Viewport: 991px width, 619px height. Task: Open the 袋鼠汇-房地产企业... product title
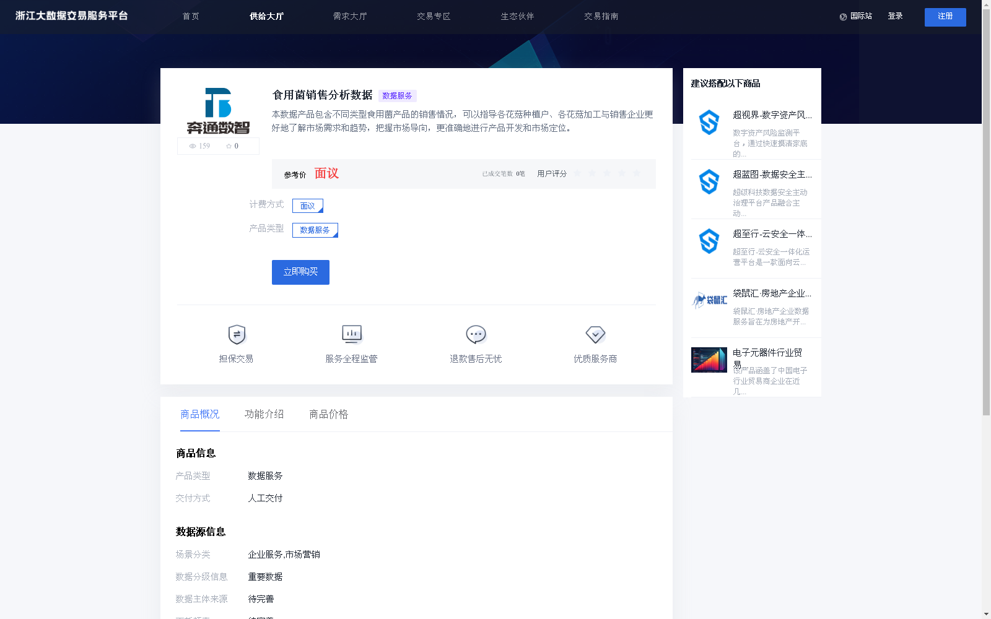[x=772, y=293]
